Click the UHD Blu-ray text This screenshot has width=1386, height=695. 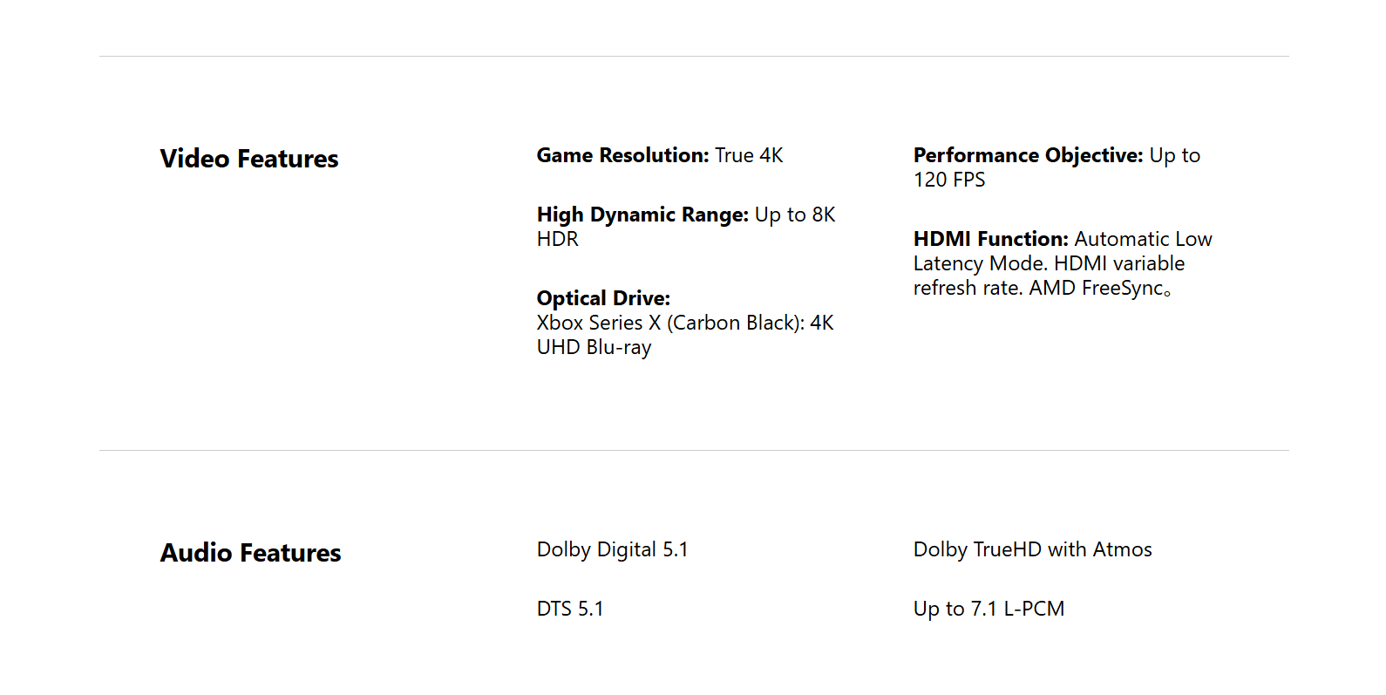point(594,347)
